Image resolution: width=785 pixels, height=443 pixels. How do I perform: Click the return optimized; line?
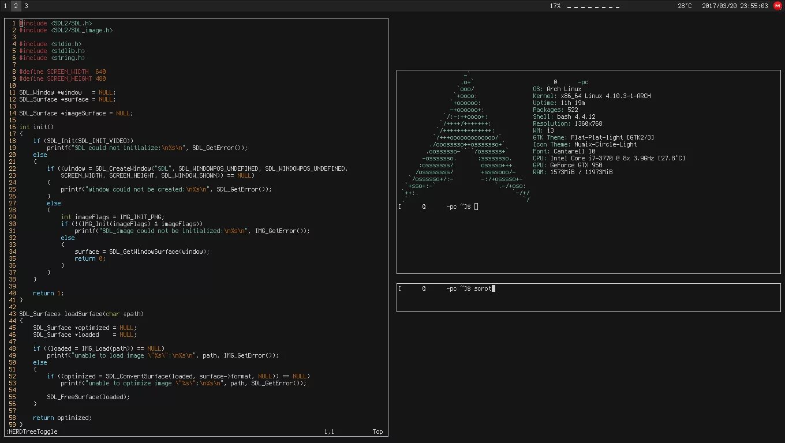click(x=62, y=418)
